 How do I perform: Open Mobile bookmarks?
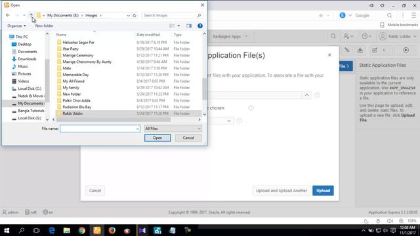pos(399,25)
